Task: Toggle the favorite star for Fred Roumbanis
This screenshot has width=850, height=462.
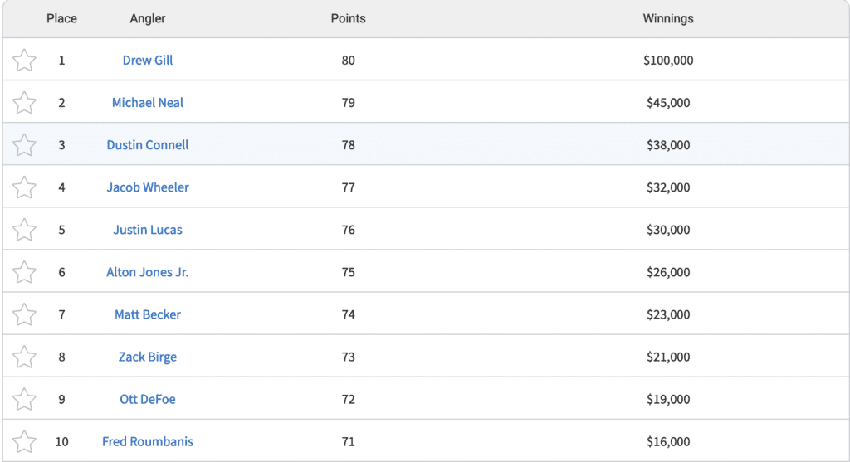Action: [x=25, y=441]
